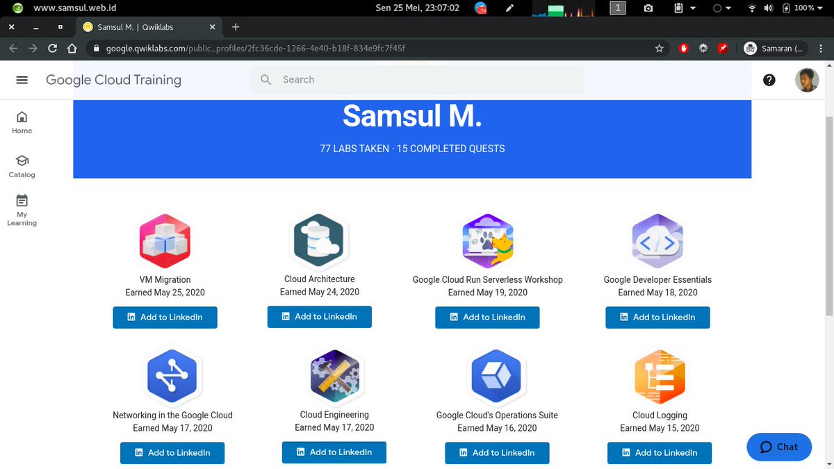Viewport: 834px width, 469px height.
Task: Click the Google Cloud Run Serverless Workshop badge
Action: (488, 240)
